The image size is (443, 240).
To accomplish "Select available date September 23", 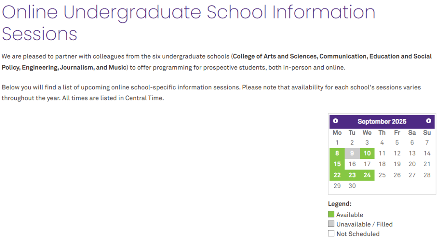I will click(x=352, y=175).
